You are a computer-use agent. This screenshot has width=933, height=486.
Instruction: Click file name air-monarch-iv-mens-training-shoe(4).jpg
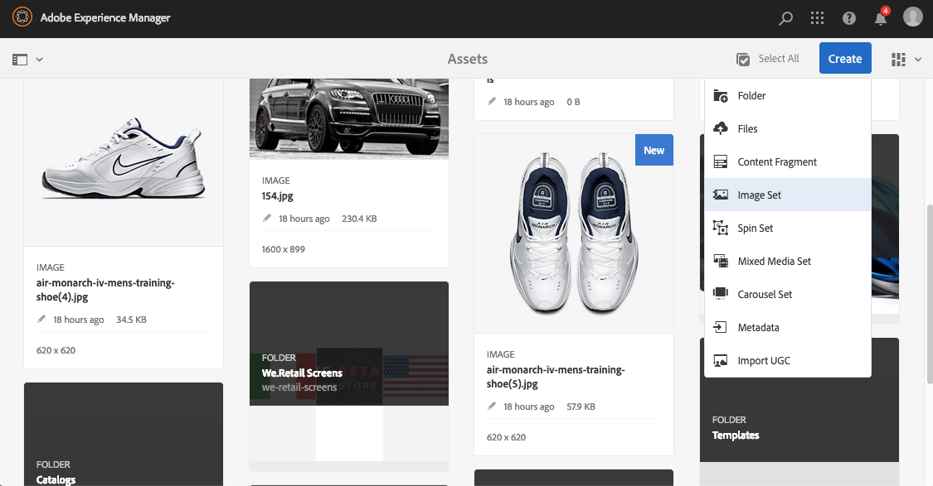[105, 290]
